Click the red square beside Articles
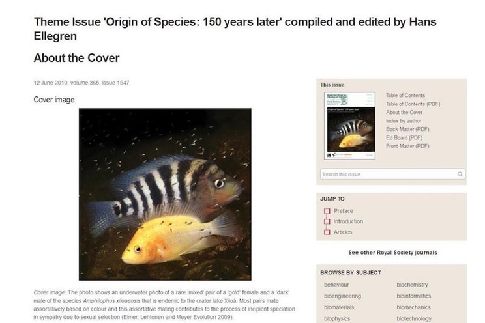 [327, 232]
